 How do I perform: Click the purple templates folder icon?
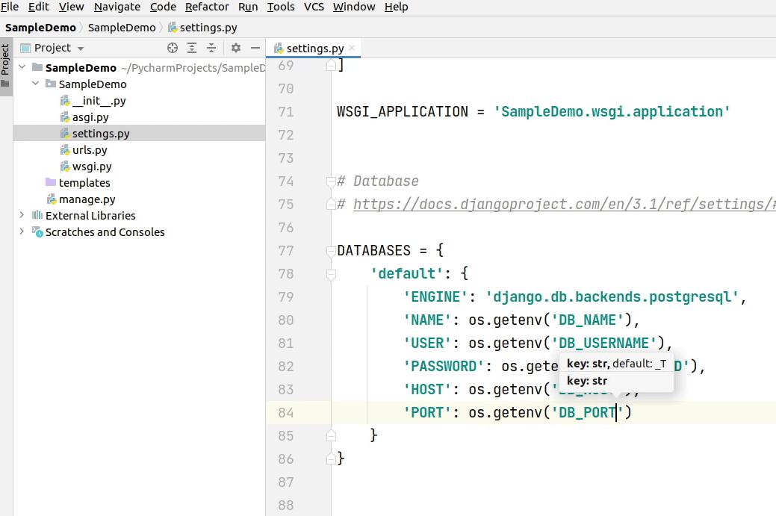(50, 183)
